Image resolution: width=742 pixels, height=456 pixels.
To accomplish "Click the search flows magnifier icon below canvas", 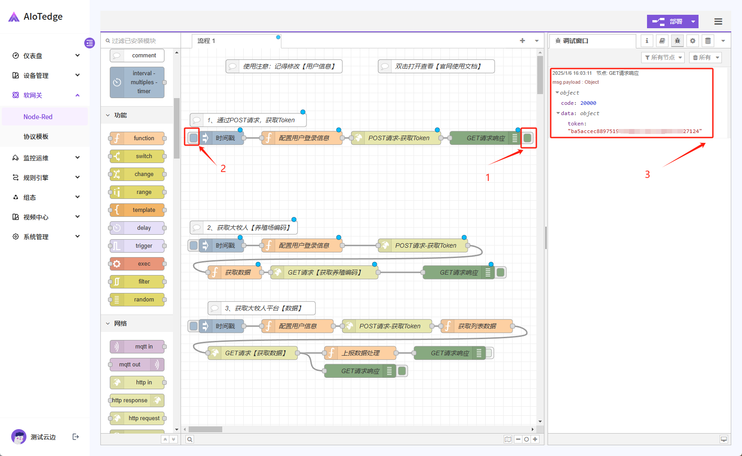I will coord(190,439).
